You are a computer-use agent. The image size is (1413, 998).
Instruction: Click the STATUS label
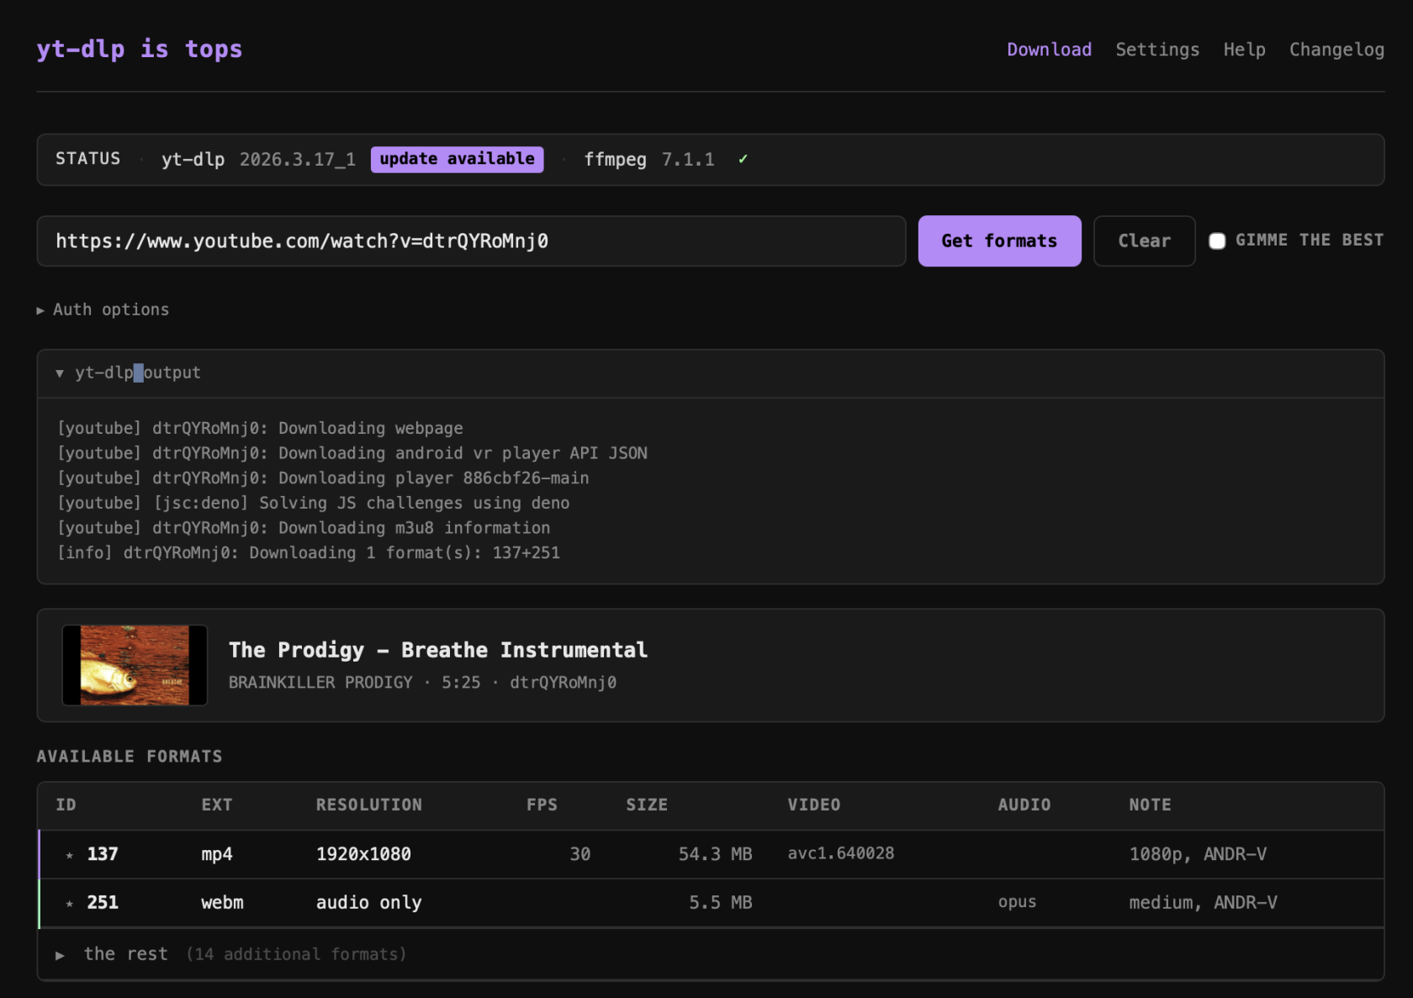[x=87, y=159]
